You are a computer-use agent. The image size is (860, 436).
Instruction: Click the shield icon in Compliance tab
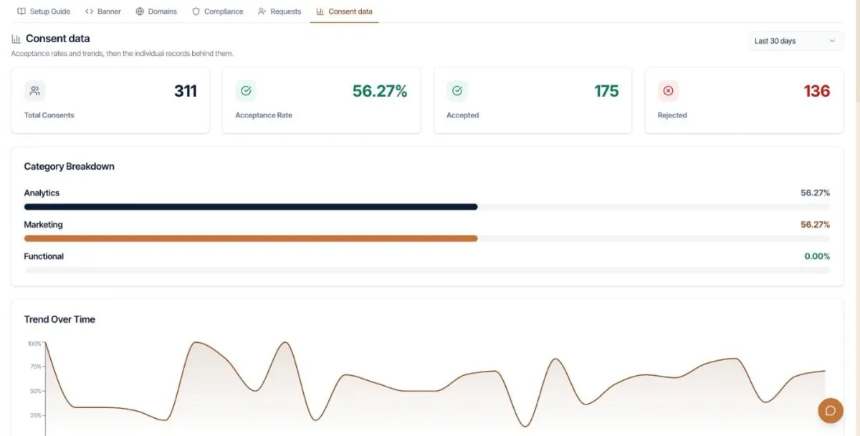196,11
